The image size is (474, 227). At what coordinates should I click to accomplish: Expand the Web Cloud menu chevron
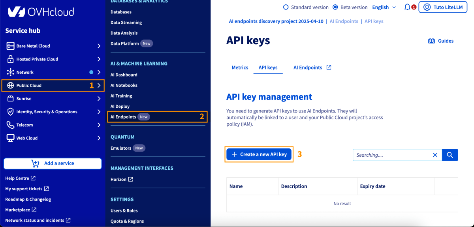click(99, 138)
